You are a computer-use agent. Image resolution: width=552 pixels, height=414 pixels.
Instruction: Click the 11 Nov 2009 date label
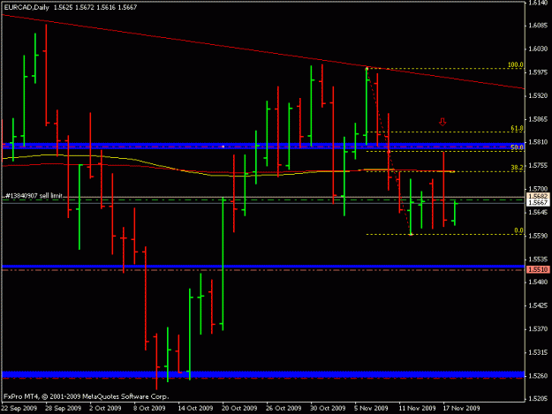pyautogui.click(x=417, y=408)
